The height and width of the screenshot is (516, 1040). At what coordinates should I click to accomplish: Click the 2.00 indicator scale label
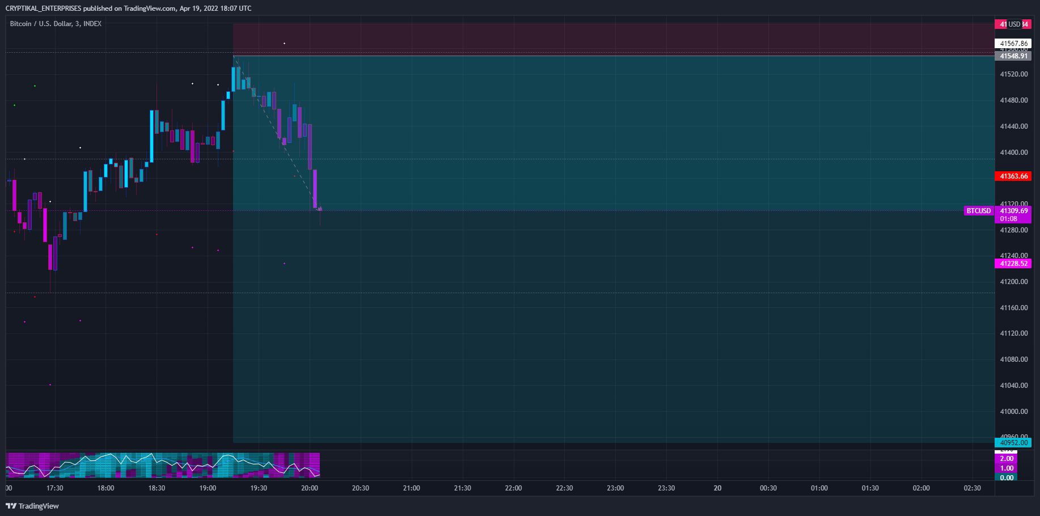pyautogui.click(x=1007, y=459)
